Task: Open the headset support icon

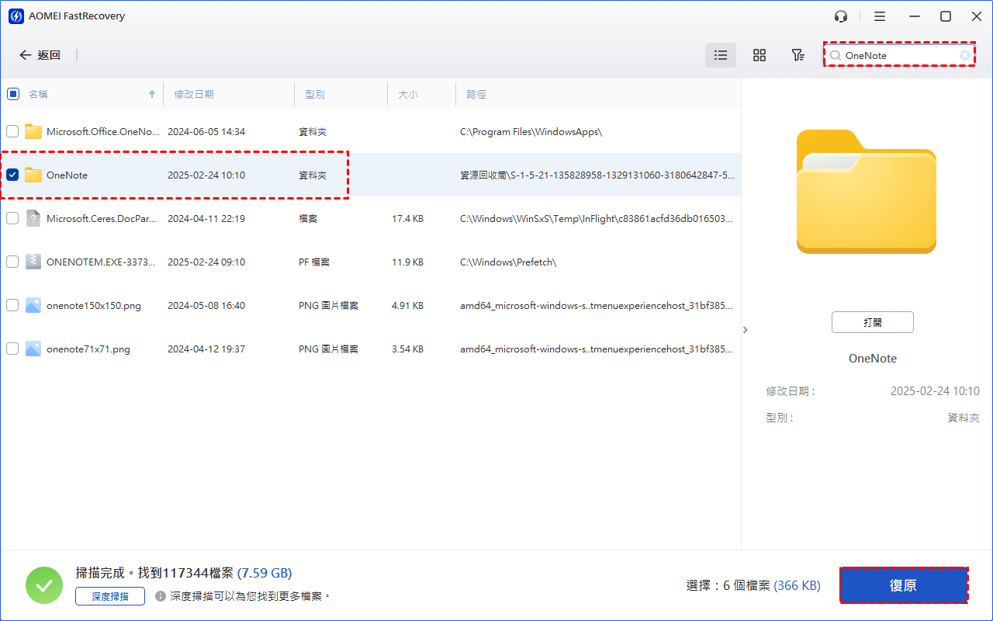Action: 841,16
